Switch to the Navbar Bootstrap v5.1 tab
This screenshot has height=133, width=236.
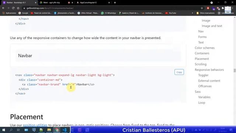tap(19, 3)
